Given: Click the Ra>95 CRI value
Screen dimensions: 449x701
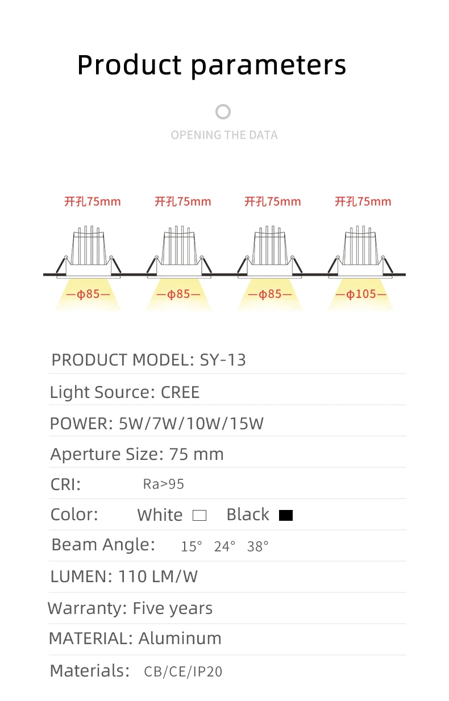Looking at the screenshot, I should pyautogui.click(x=163, y=484).
